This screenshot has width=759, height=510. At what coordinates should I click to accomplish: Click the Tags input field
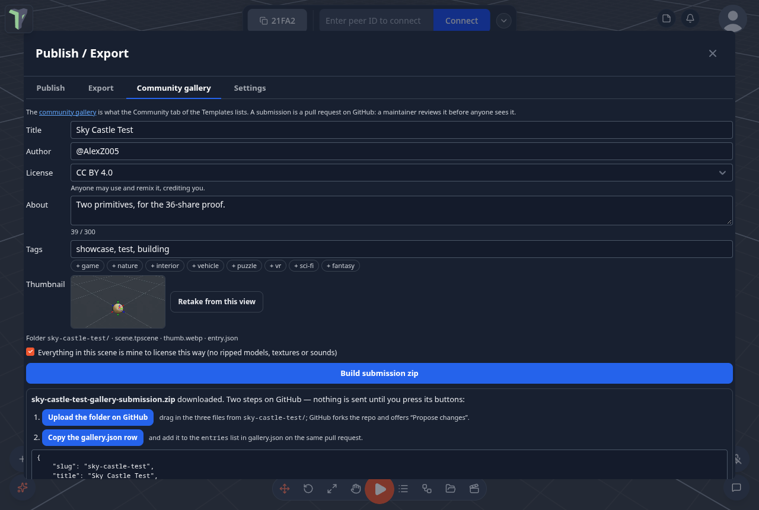coord(401,249)
